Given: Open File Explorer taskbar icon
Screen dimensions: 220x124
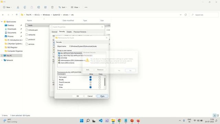Looking at the screenshot, I should click(x=113, y=121).
